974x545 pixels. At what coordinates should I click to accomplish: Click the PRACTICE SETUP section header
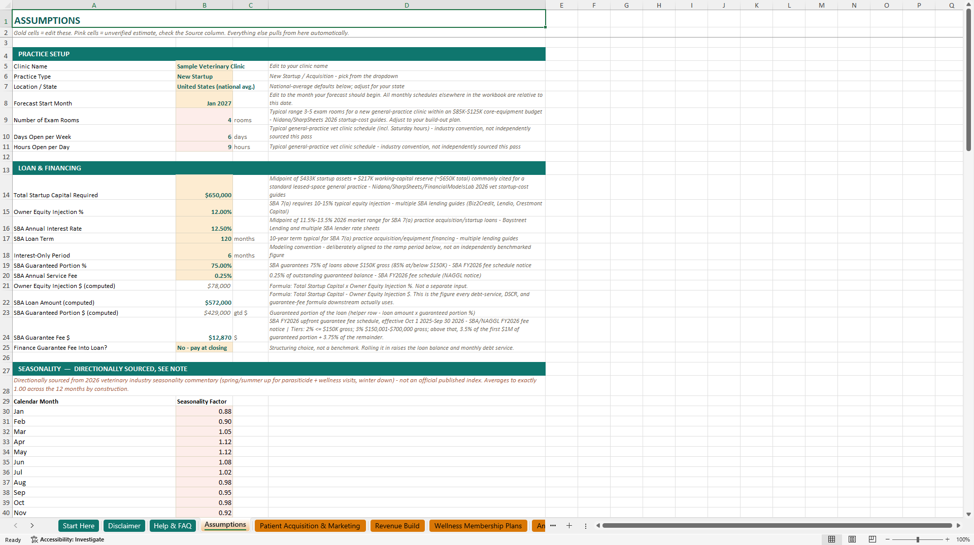point(279,54)
